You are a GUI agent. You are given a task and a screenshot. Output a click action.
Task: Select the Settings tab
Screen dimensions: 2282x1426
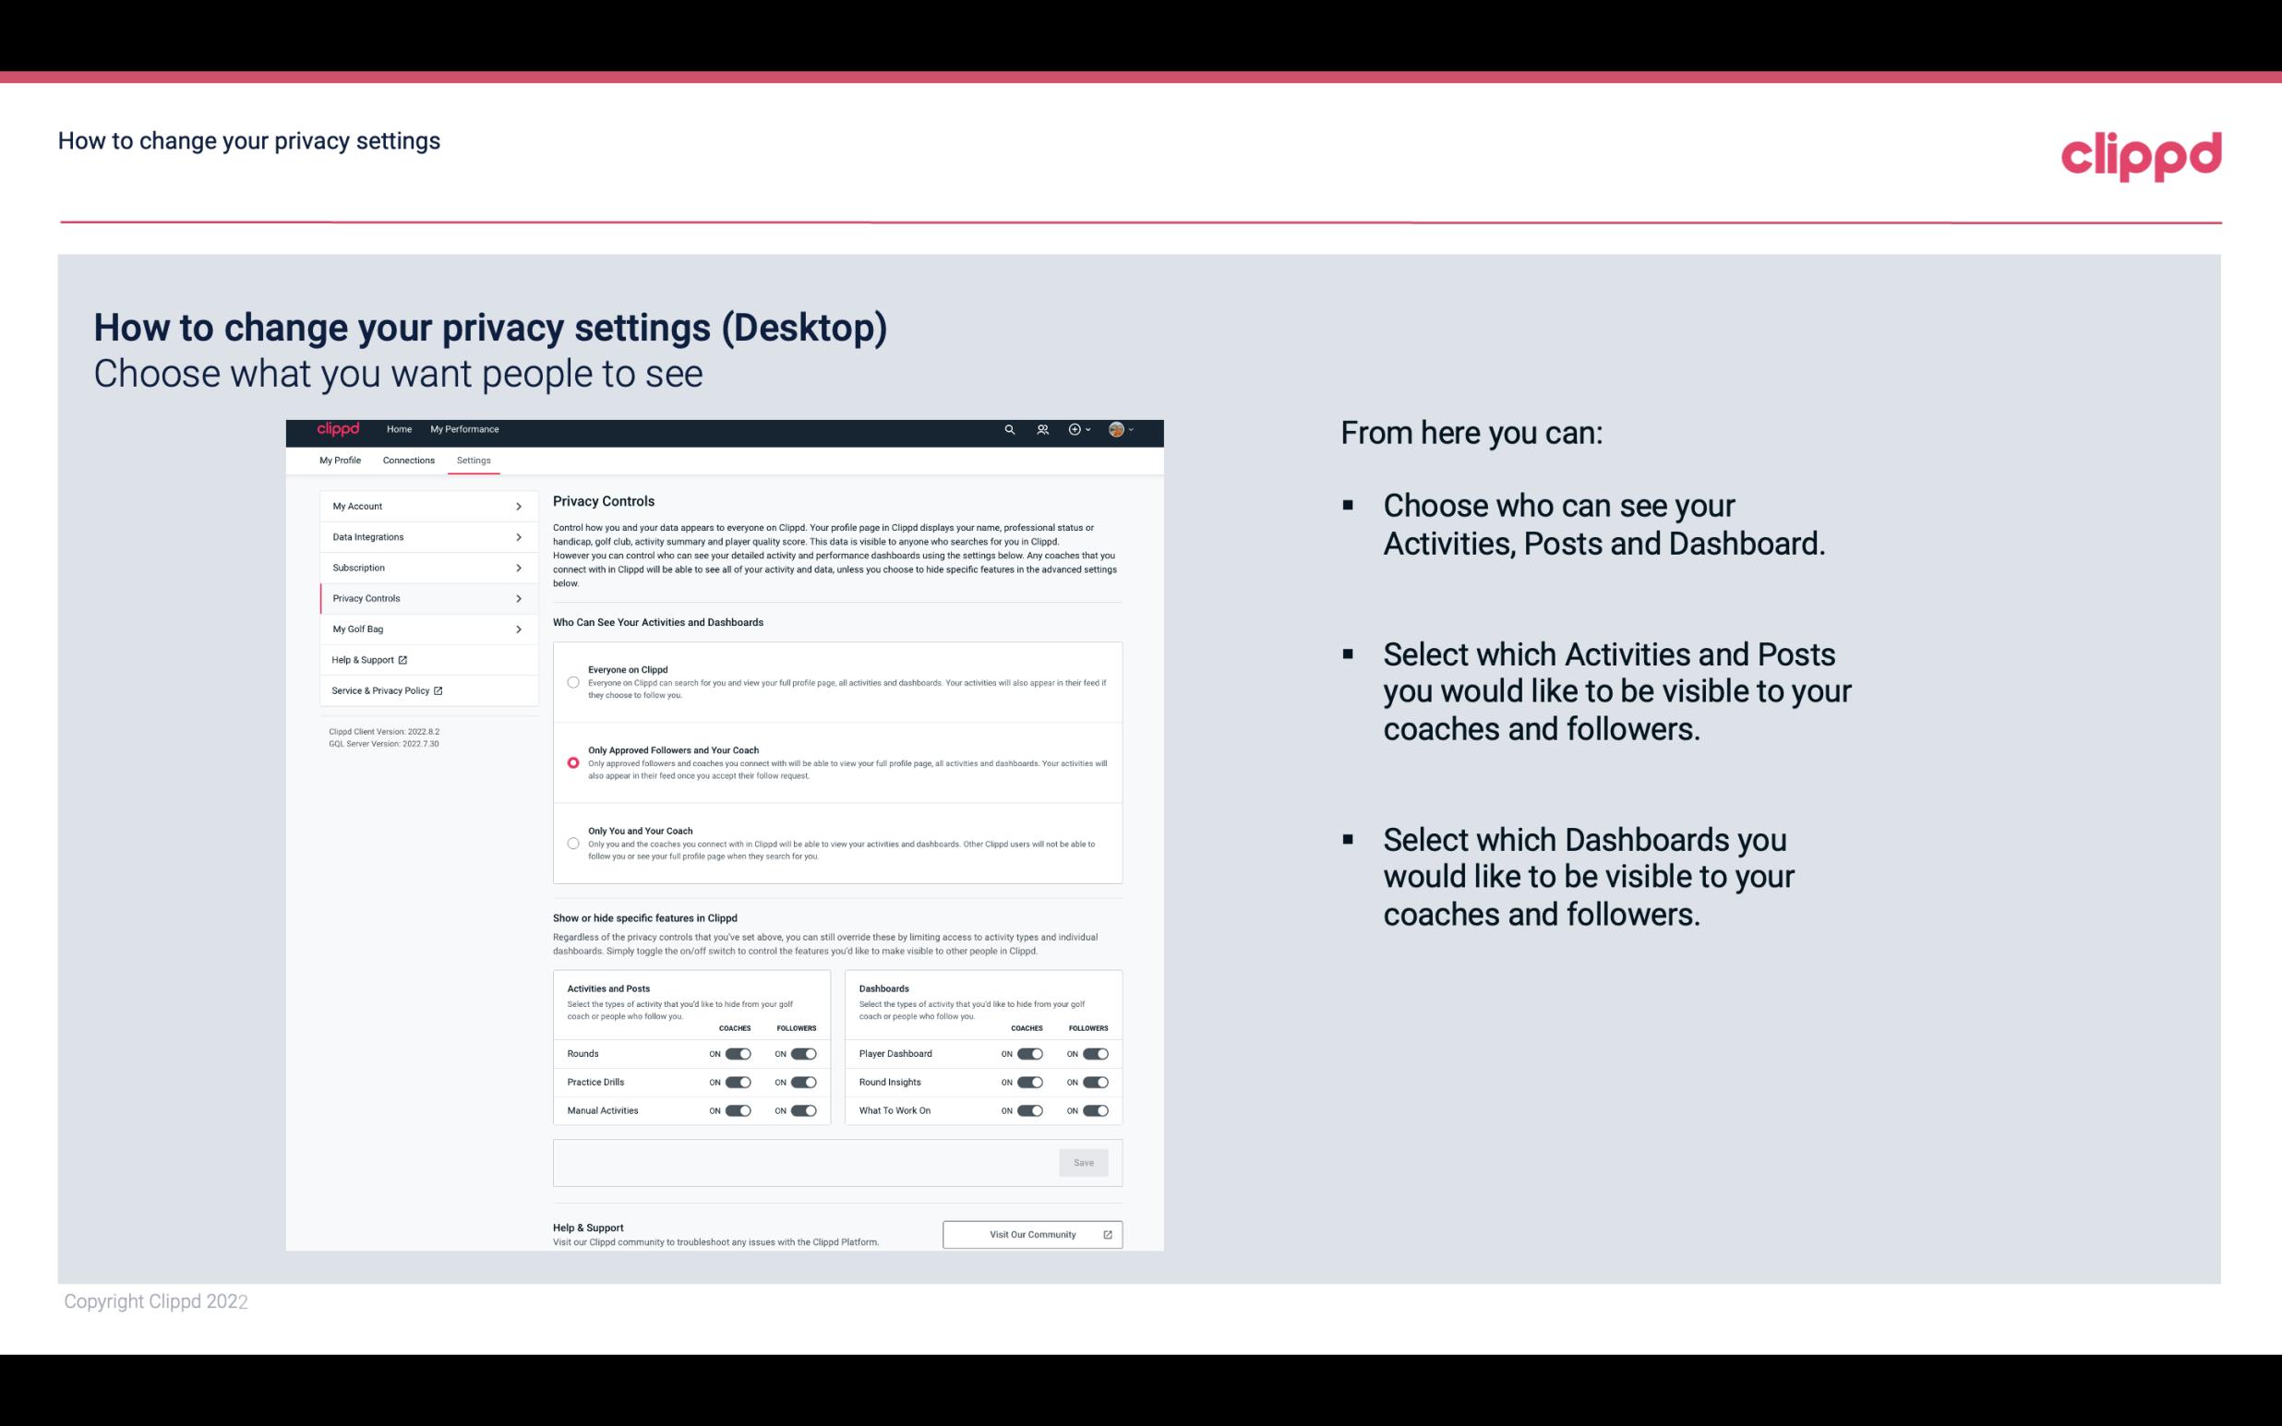(474, 460)
